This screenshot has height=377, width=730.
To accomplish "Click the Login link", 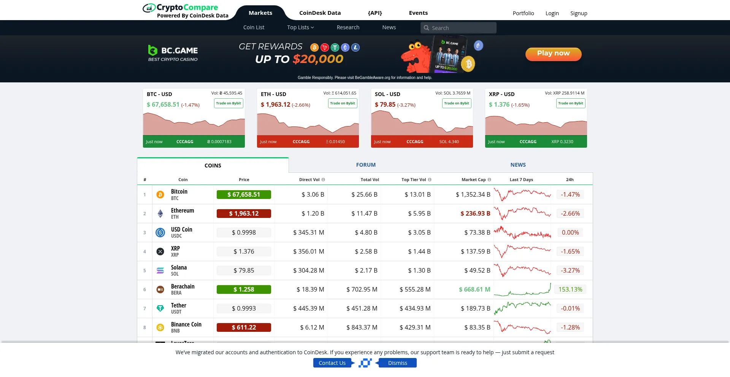I will 552,13.
